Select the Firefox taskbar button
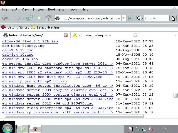178x133 pixels. point(35,129)
